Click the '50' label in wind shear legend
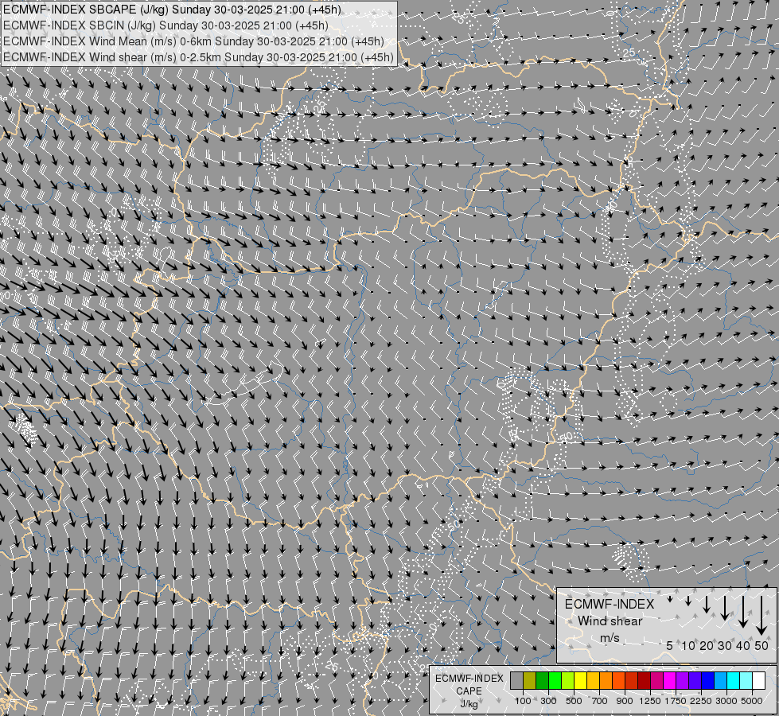 coord(761,645)
